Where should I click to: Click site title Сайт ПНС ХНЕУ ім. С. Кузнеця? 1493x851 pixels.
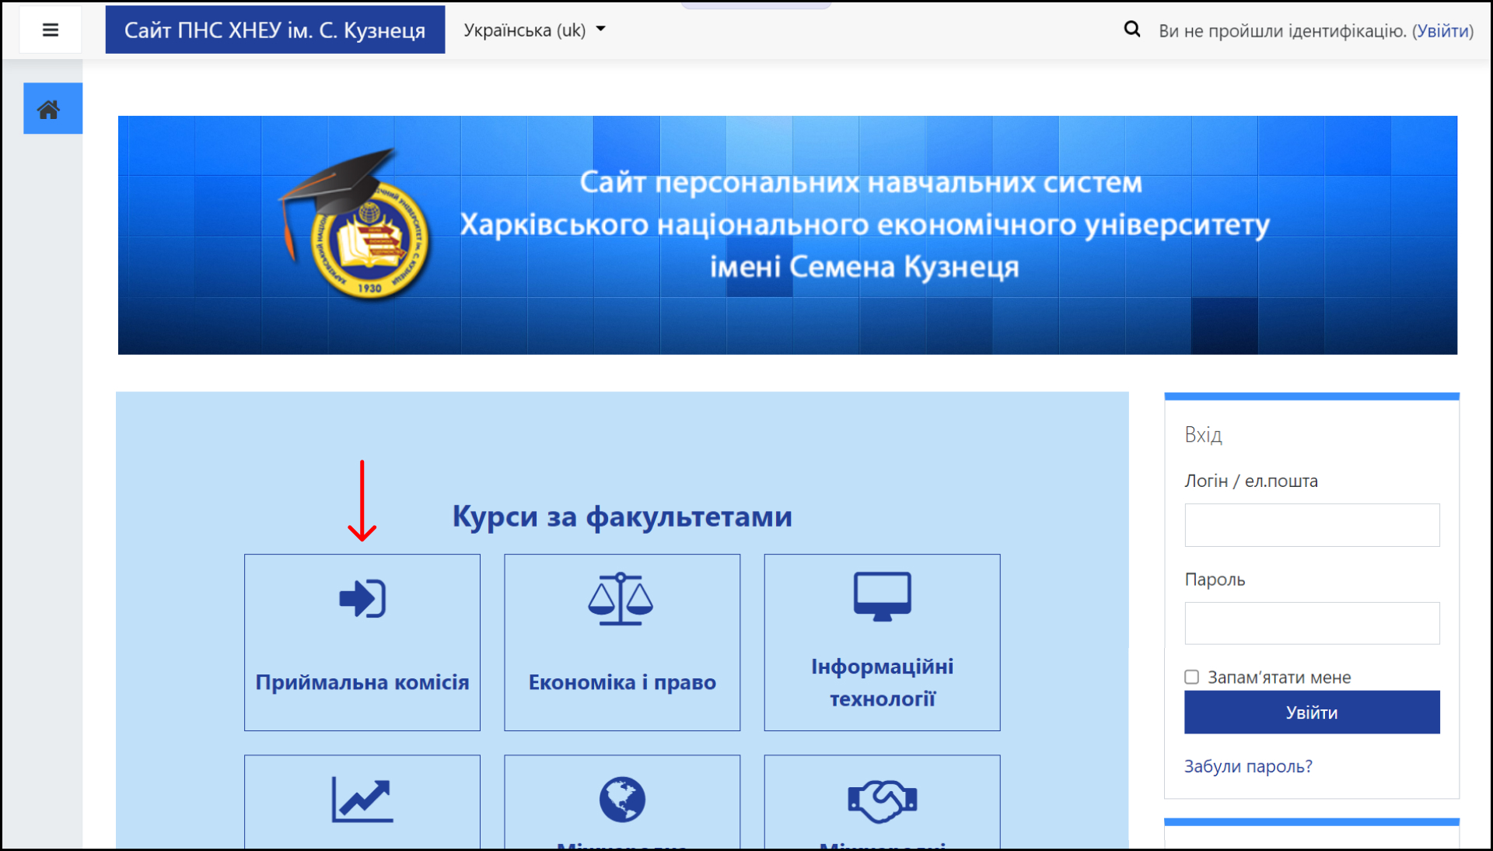click(275, 30)
